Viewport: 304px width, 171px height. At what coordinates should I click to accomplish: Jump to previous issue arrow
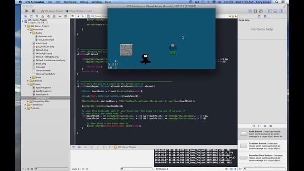(230, 16)
